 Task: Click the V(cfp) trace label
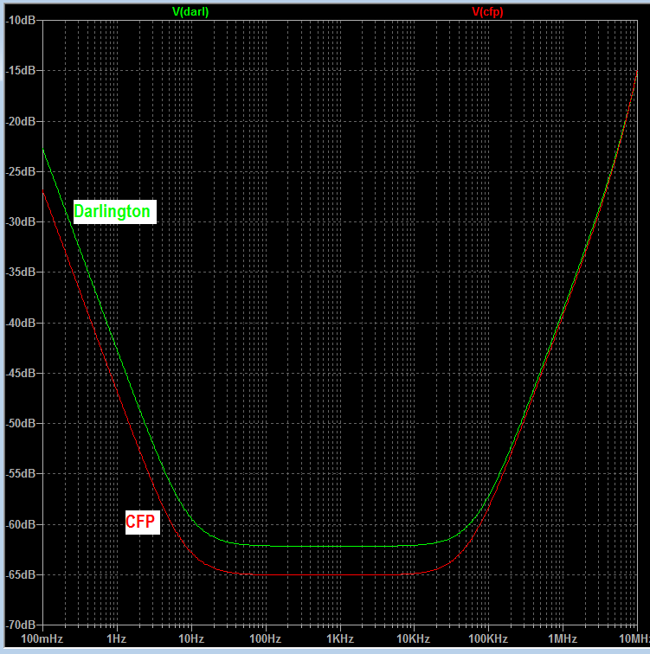point(487,12)
